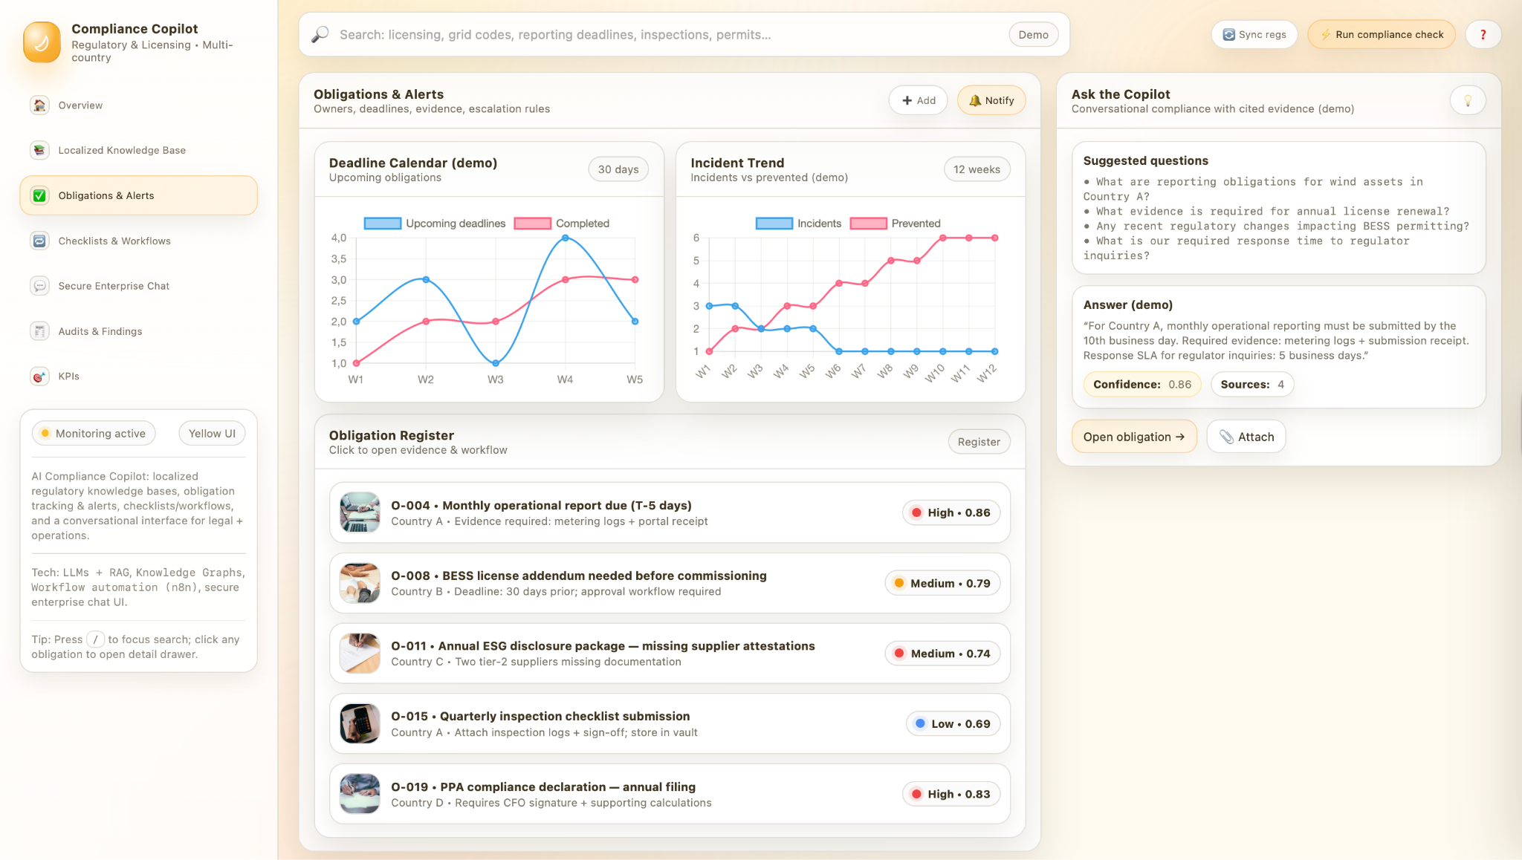Click the Open obligation button
Viewport: 1522px width, 860px height.
pyautogui.click(x=1133, y=437)
